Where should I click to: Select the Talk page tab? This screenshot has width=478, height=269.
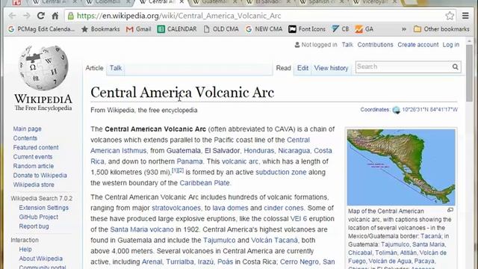[116, 68]
